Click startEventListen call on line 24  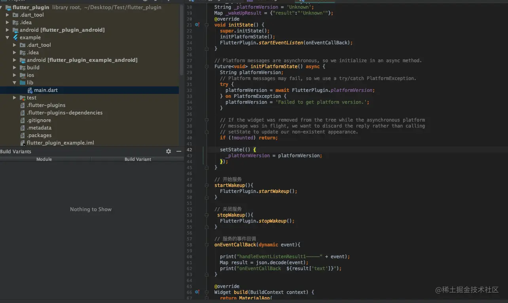tap(281, 43)
